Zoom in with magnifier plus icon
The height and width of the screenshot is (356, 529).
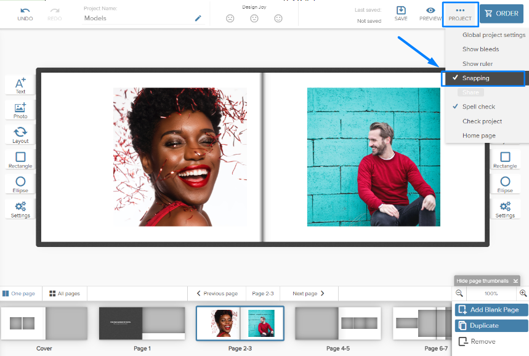point(523,293)
